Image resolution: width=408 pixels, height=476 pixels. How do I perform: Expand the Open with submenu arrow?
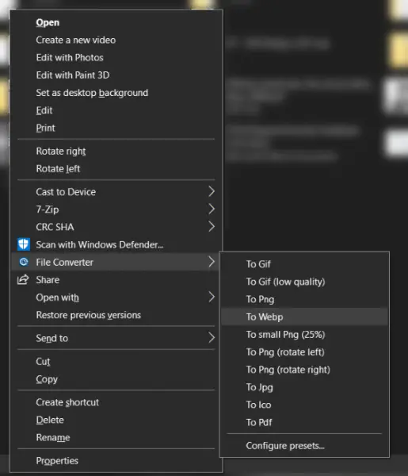[x=212, y=297]
